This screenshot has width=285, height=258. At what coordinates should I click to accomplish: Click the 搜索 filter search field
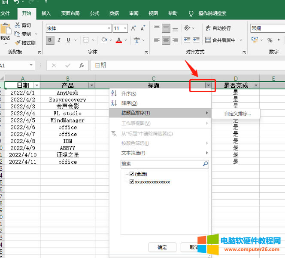(x=161, y=164)
